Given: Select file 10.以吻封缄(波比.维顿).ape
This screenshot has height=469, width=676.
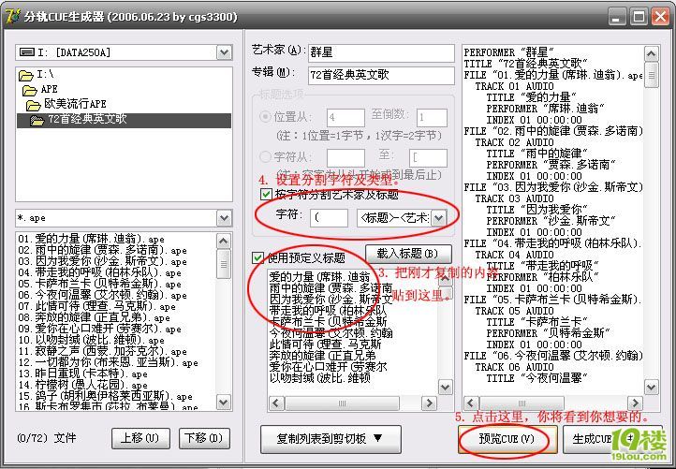Looking at the screenshot, I should coord(91,340).
